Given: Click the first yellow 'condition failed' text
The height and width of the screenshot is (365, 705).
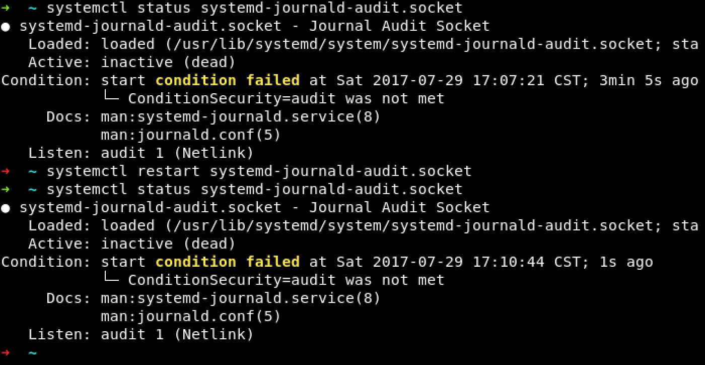Looking at the screenshot, I should tap(228, 80).
